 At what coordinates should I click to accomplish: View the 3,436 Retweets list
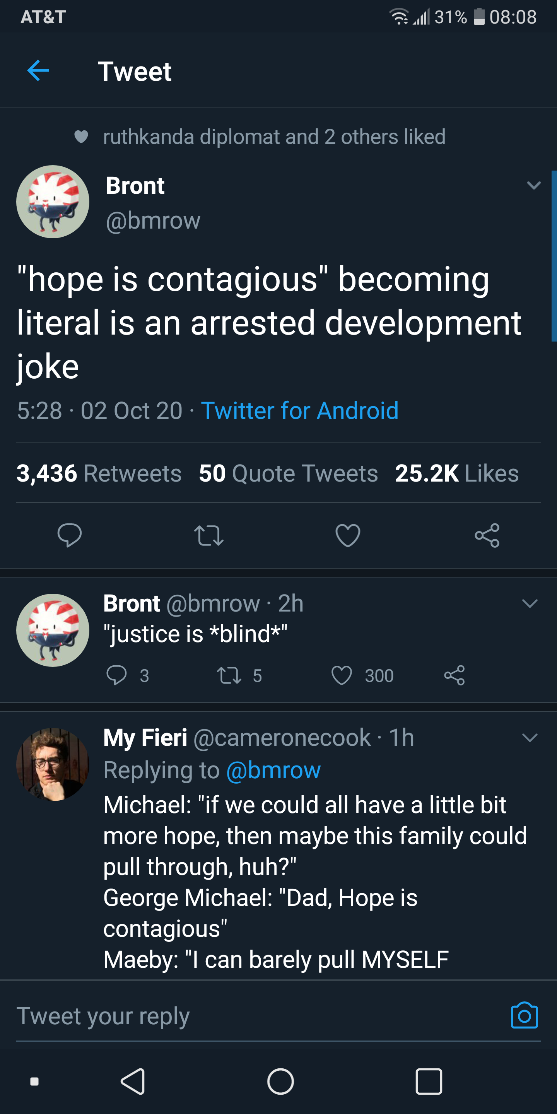tap(99, 473)
